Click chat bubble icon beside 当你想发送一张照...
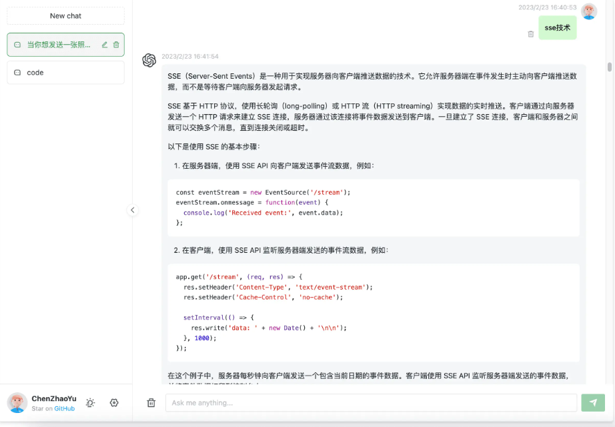The image size is (615, 427). [x=17, y=45]
